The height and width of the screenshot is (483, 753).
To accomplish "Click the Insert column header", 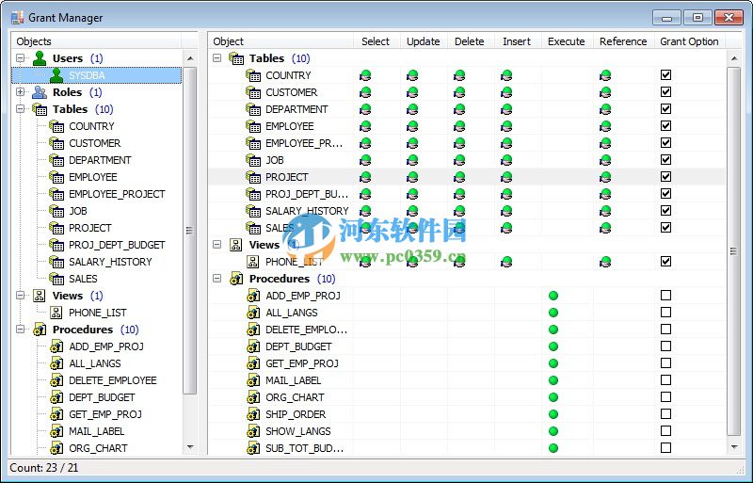I will [x=518, y=41].
